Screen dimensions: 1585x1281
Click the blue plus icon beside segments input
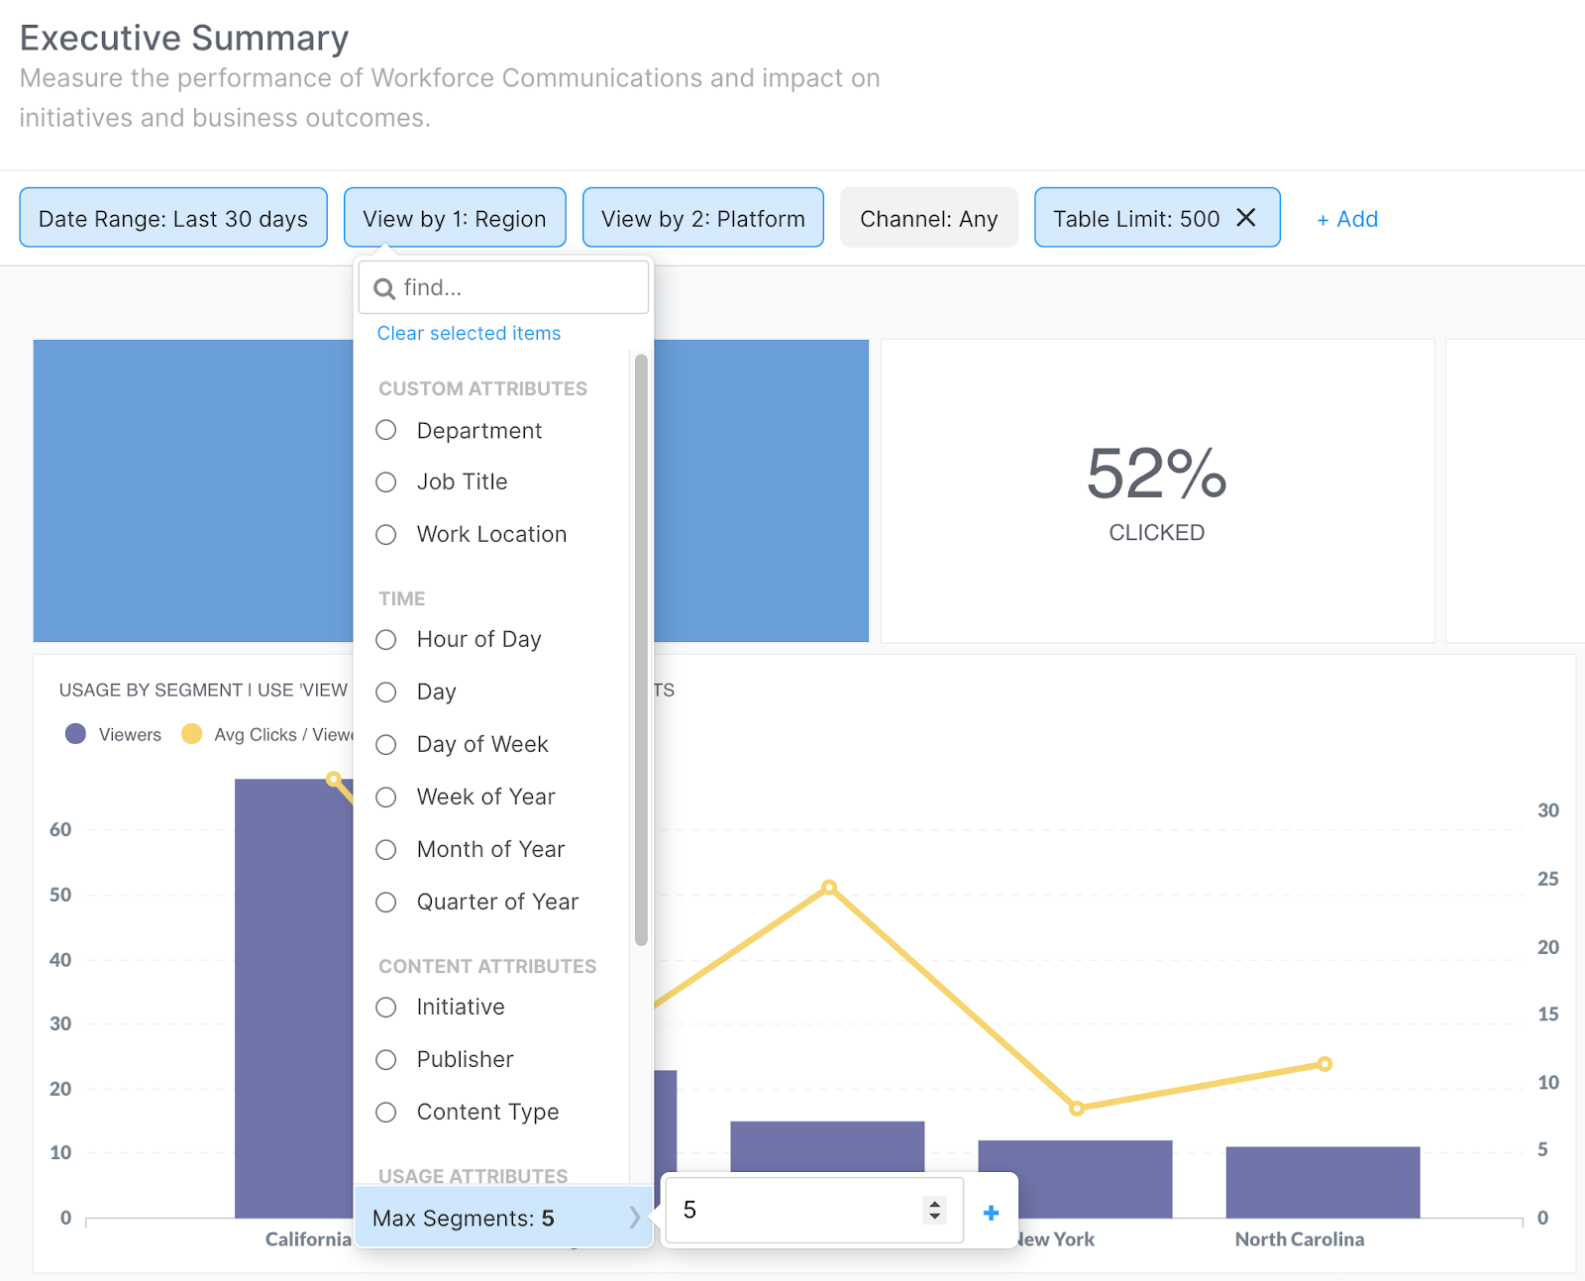[x=991, y=1213]
